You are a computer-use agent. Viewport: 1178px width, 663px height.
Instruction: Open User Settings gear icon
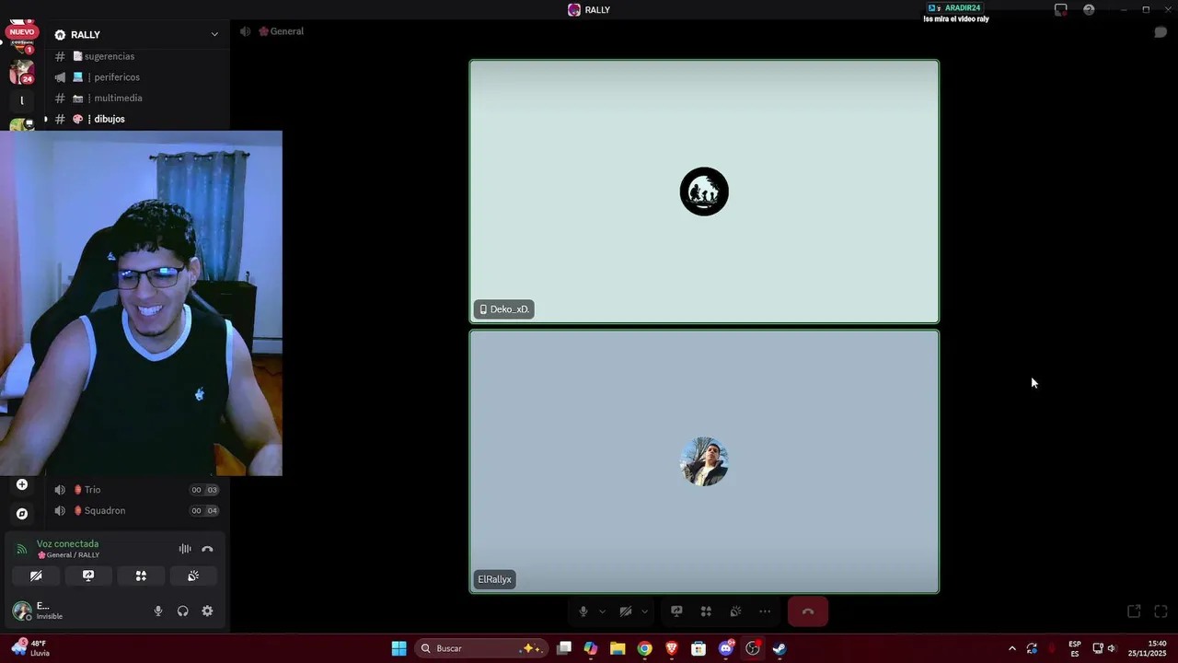(207, 611)
